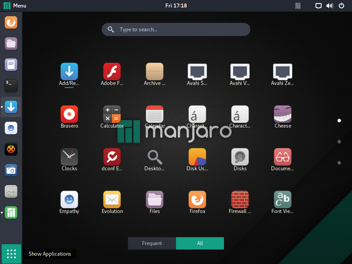Switch to the Frequent tab
The height and width of the screenshot is (264, 352).
(x=152, y=243)
